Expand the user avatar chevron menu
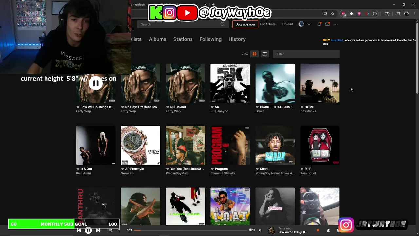 [309, 24]
